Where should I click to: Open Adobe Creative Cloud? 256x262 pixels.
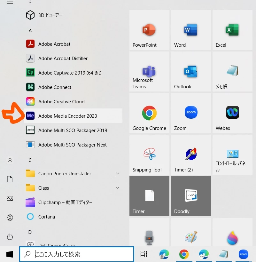pos(73,101)
